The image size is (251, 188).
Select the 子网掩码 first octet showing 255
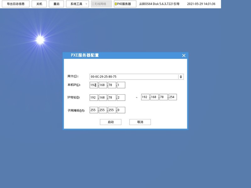pyautogui.click(x=93, y=110)
